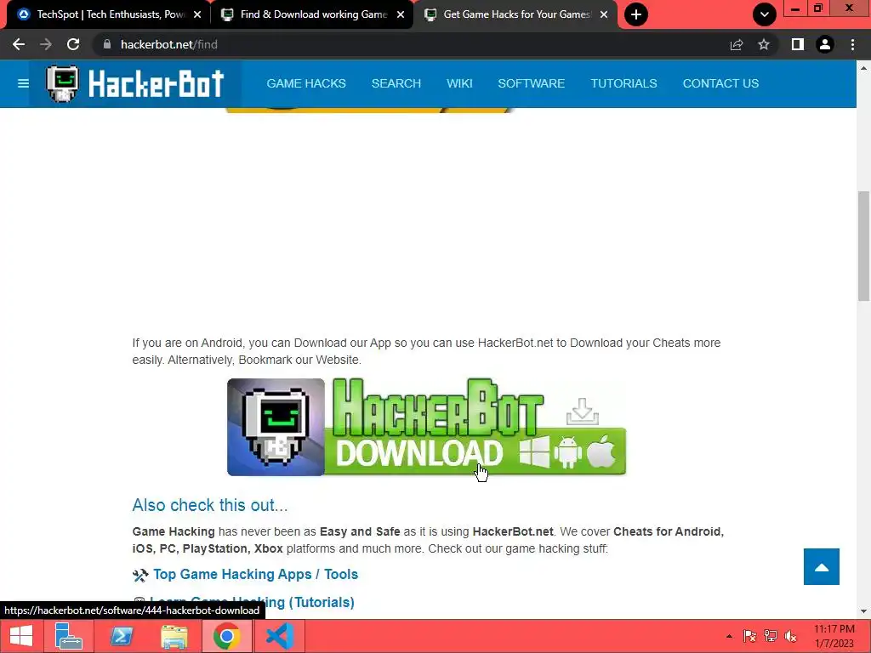Open the SEARCH nav item
The image size is (871, 653).
396,83
